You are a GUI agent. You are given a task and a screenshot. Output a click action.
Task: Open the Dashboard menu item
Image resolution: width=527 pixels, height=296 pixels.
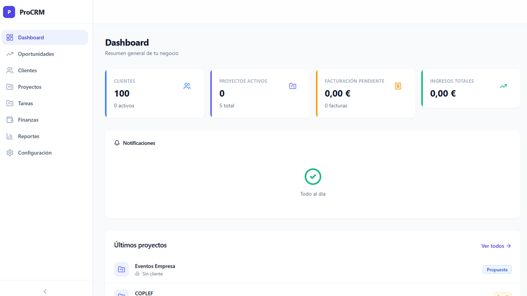45,37
